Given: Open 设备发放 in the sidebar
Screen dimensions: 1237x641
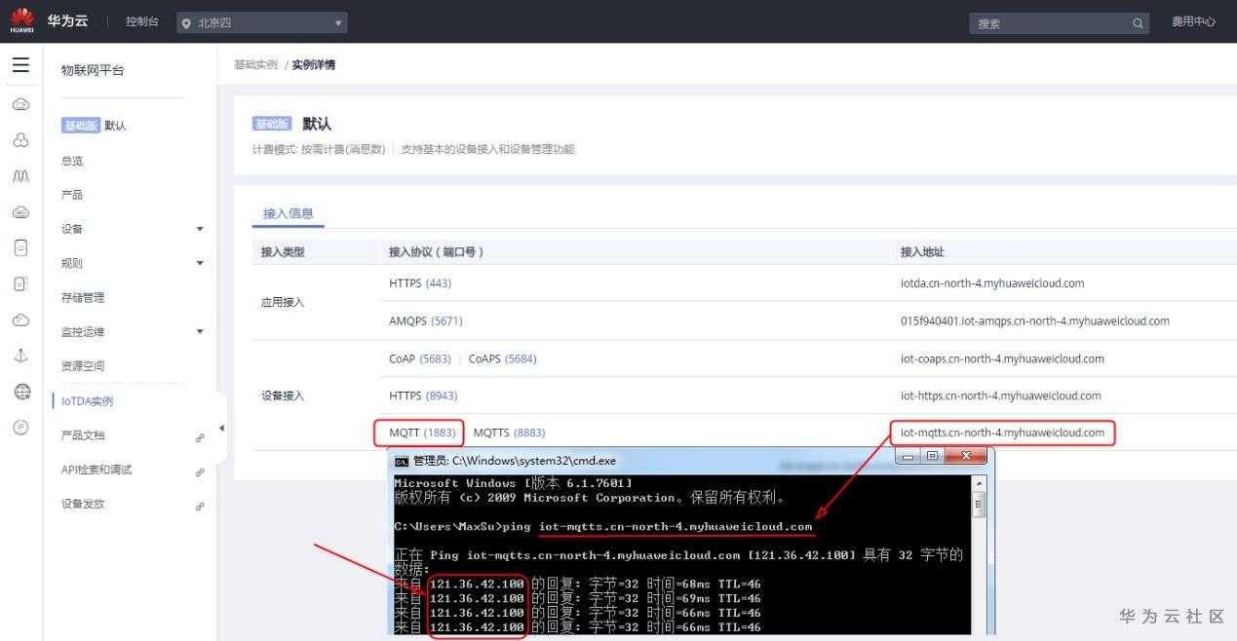Looking at the screenshot, I should [x=83, y=504].
